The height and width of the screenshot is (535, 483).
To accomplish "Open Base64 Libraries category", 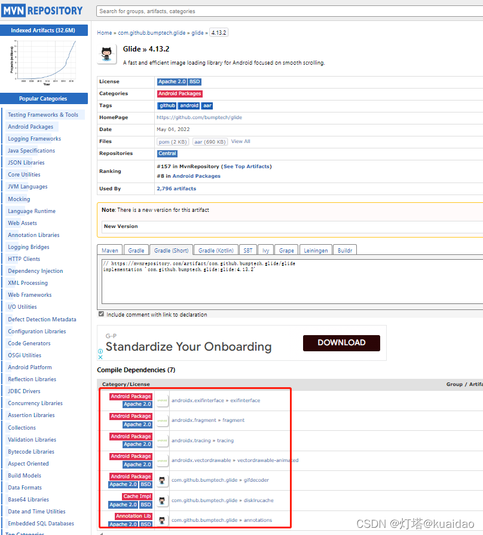I will 28,500.
